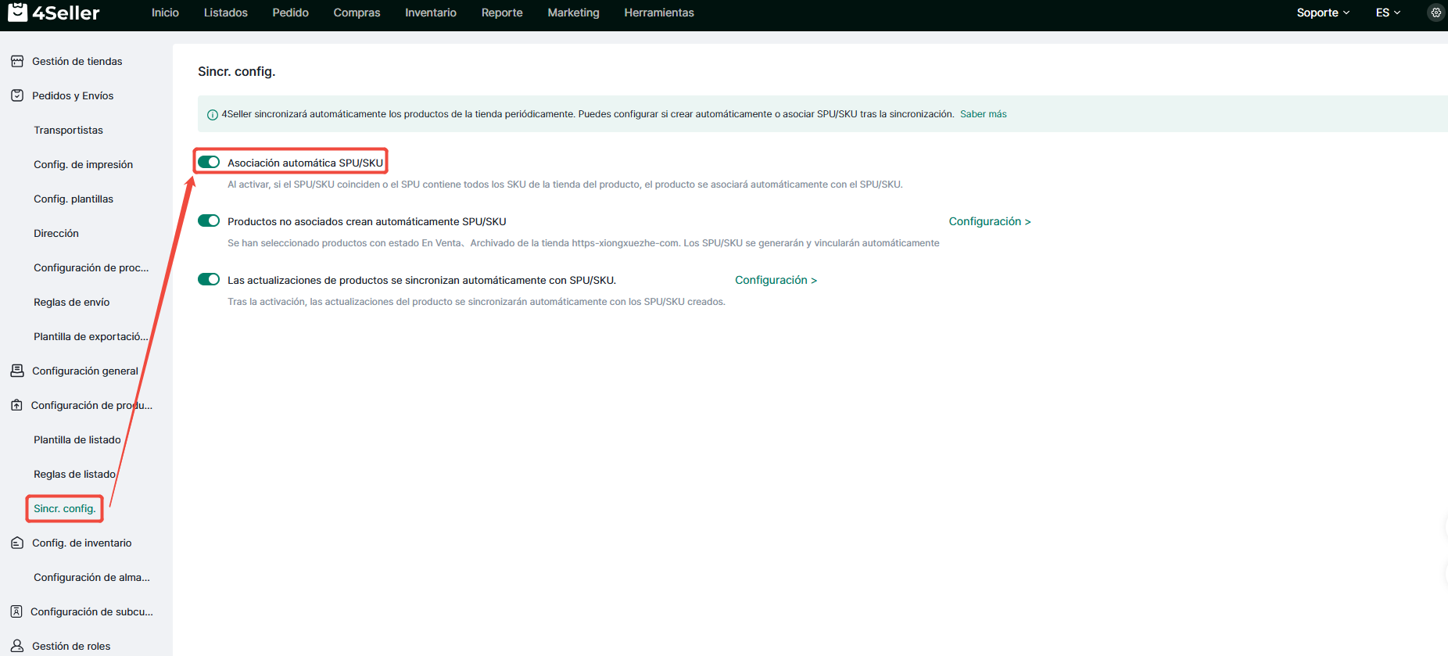Select Gestión de tiendas in sidebar
The width and height of the screenshot is (1448, 656).
[x=77, y=61]
